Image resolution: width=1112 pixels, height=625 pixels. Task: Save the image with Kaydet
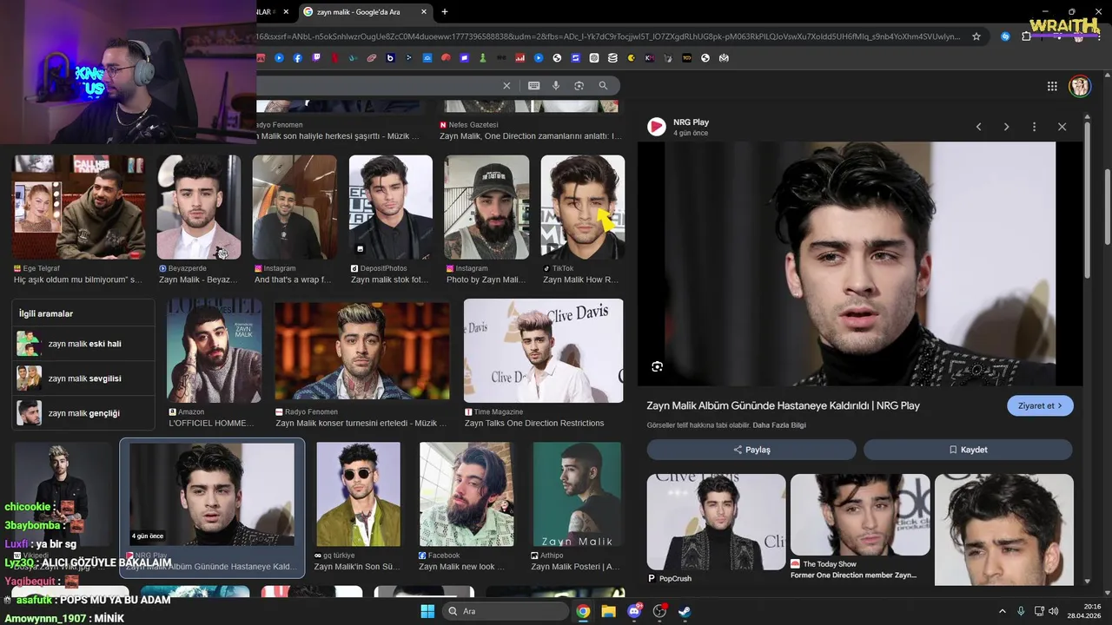[968, 450]
